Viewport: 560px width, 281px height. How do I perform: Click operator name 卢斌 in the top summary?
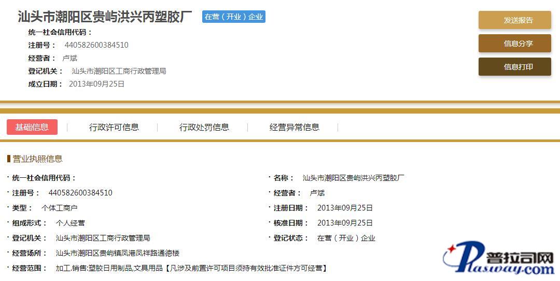point(70,58)
